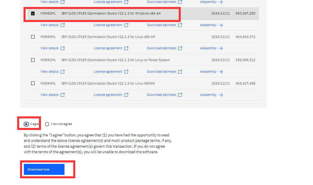Click the Download now button
313x185 pixels.
tap(44, 169)
